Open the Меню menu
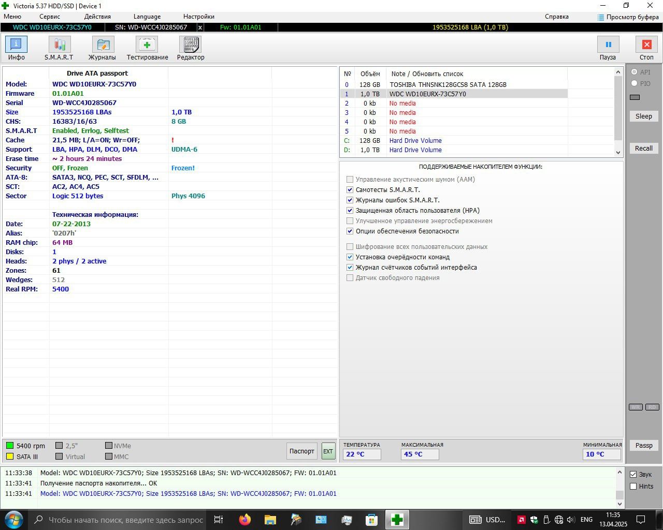Screen dimensions: 663x530 click(12, 17)
